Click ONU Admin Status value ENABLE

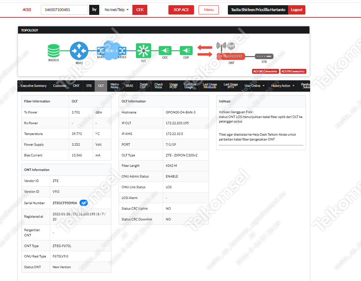(172, 176)
